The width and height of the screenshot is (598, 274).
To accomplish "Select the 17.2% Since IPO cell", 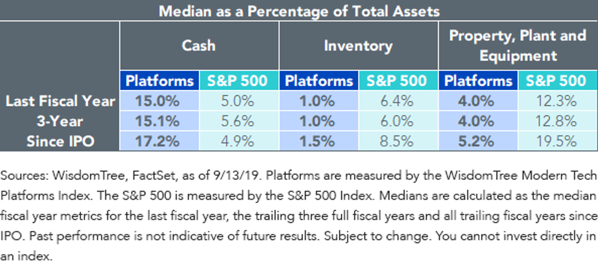I will [x=159, y=141].
